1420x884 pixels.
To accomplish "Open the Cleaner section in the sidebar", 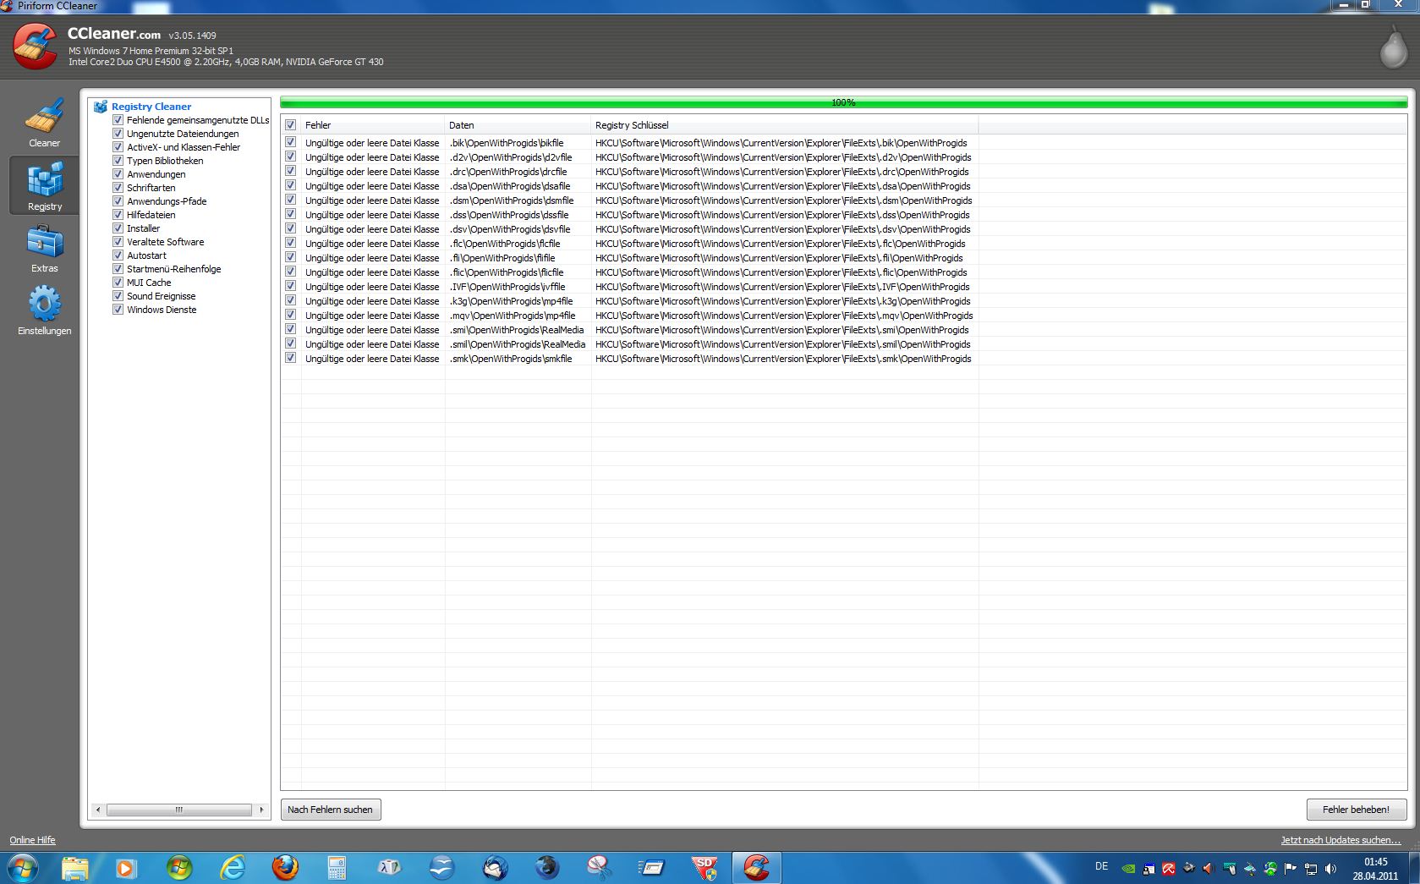I will (x=44, y=124).
